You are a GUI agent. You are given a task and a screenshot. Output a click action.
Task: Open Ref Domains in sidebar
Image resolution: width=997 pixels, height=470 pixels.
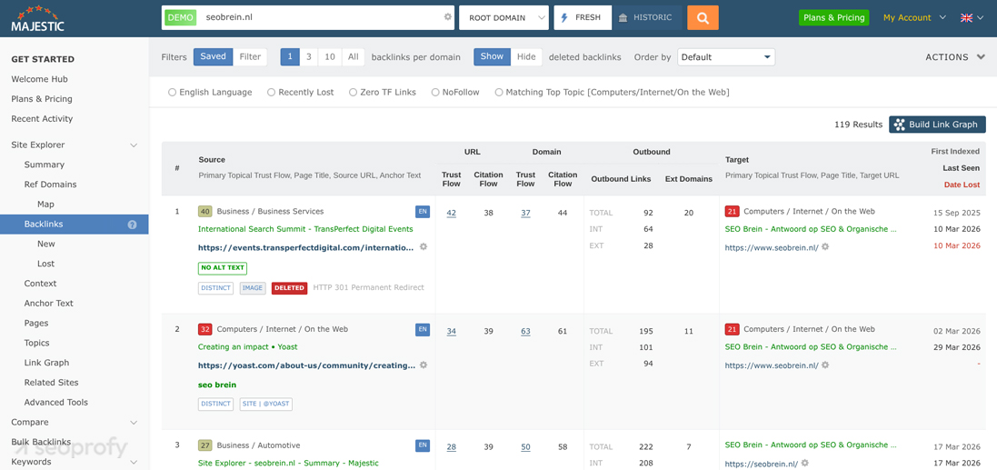click(x=50, y=185)
